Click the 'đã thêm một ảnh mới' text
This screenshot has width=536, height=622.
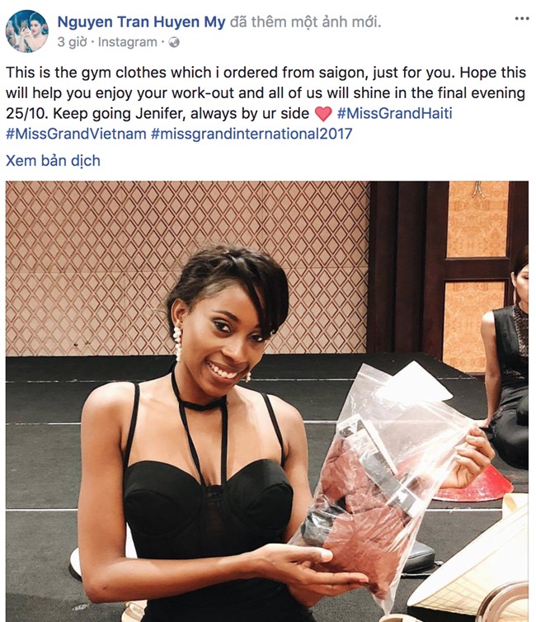(305, 21)
